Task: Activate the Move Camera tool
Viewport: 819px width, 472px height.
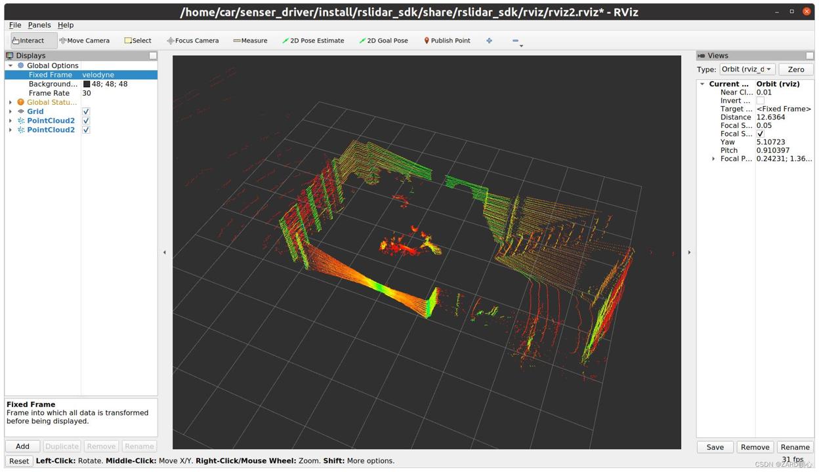Action: pyautogui.click(x=85, y=41)
